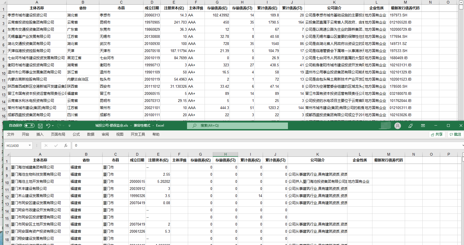
Task: Click the 搜索(Alt+Q) search box
Action: click(x=237, y=126)
